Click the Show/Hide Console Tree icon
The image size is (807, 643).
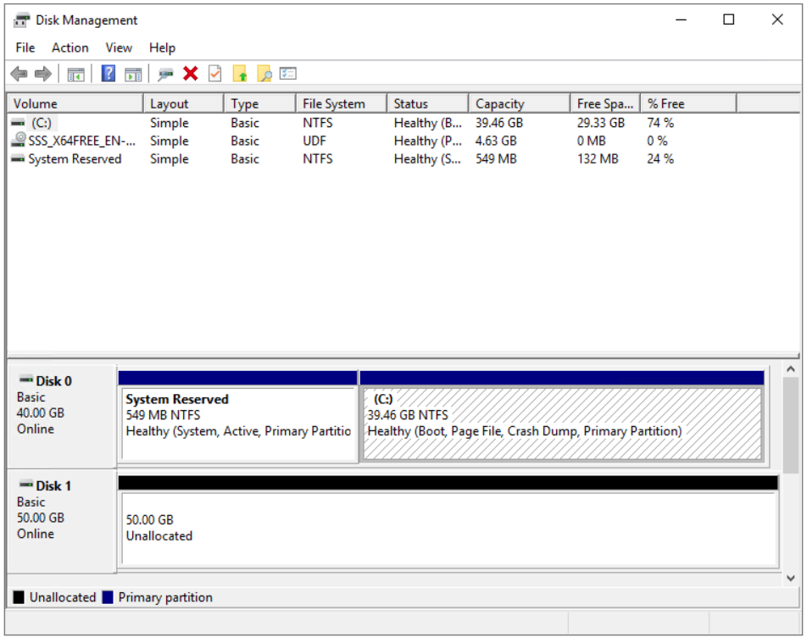[76, 75]
